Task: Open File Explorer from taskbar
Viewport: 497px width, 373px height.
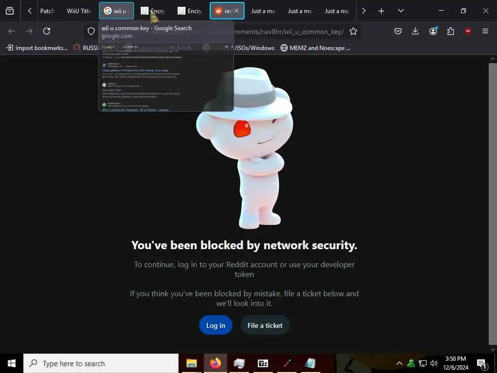Action: (191, 363)
